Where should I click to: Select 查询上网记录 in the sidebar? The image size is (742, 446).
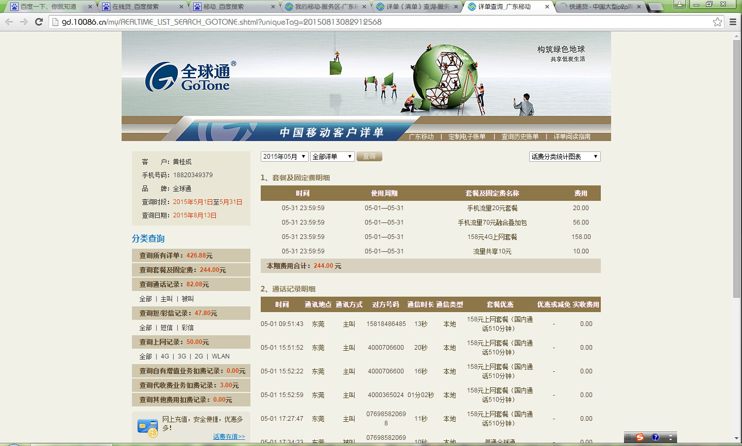(x=191, y=342)
